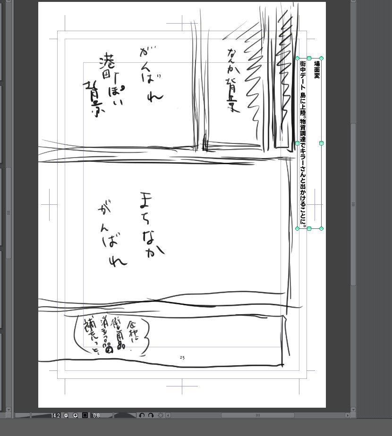Viewport: 392px width, 436px height.
Task: Rotate the canvas right with the clockwise arrow
Action: (151, 415)
